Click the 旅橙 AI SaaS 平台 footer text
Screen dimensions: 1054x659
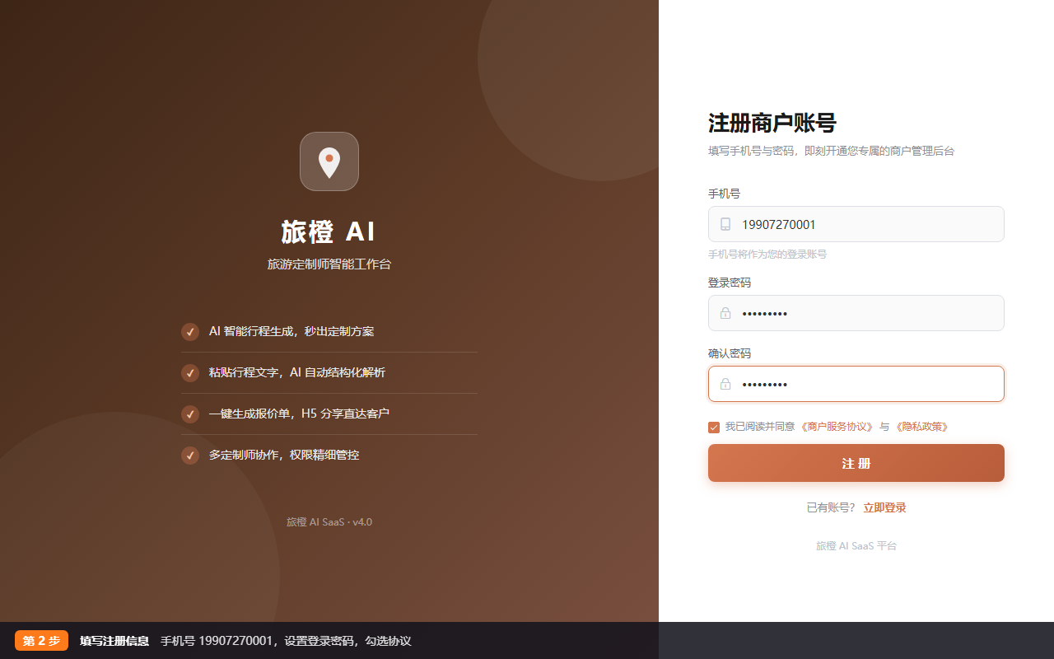point(856,546)
